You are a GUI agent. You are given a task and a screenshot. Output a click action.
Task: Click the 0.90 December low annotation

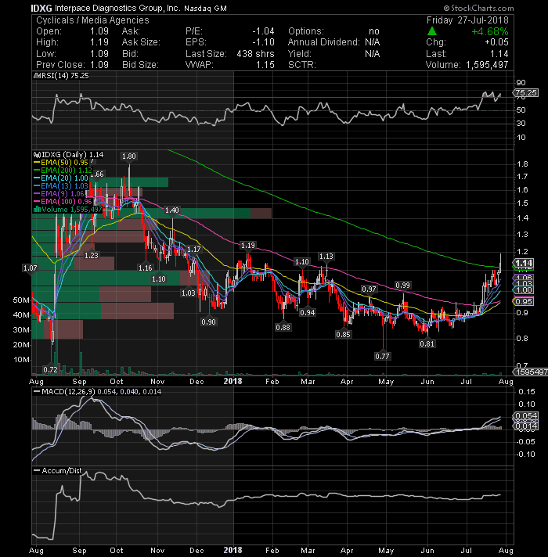[208, 322]
